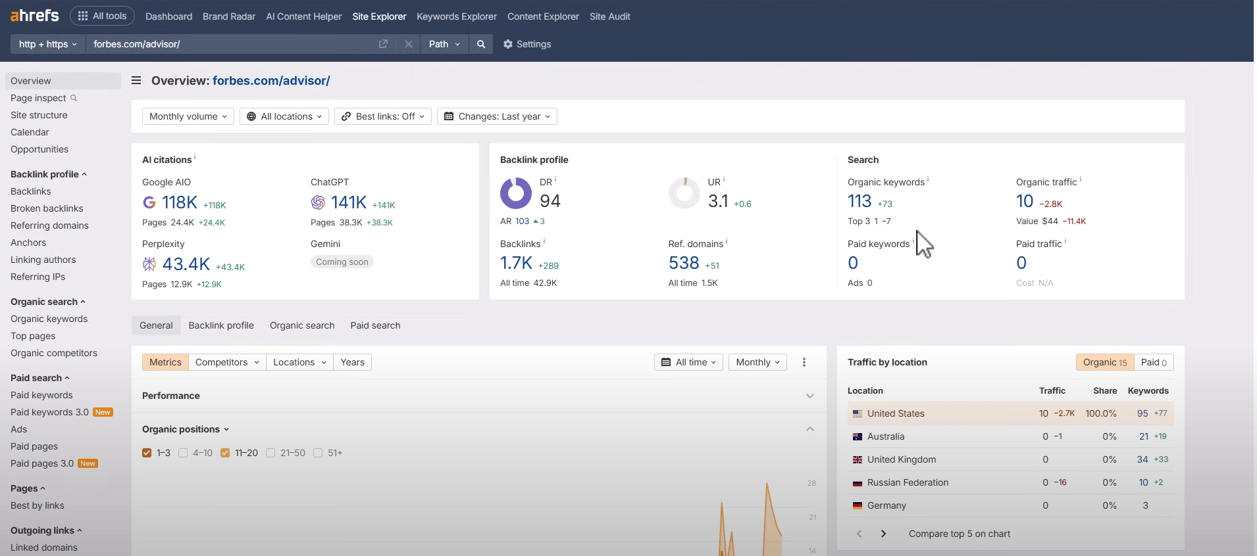Image resolution: width=1257 pixels, height=556 pixels.
Task: Click the Perplexity logo icon
Action: pyautogui.click(x=149, y=264)
